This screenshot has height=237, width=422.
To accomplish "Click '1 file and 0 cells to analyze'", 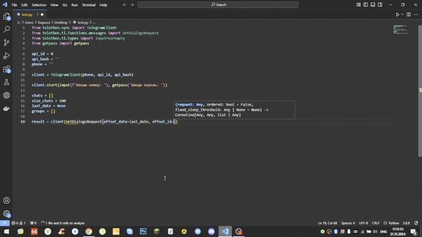I will 63,223.
